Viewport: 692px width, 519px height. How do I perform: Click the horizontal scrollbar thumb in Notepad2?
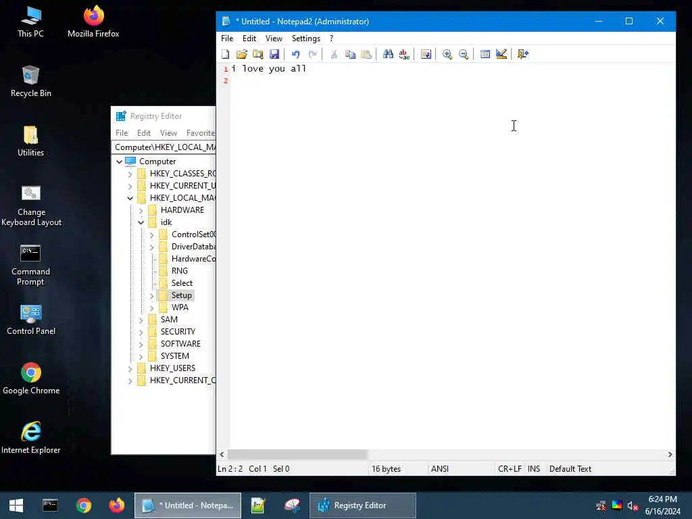297,454
